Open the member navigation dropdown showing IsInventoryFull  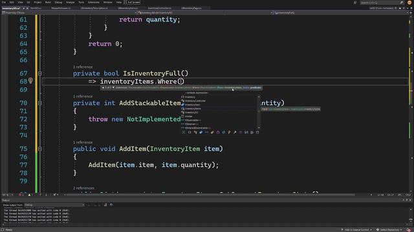point(341,13)
